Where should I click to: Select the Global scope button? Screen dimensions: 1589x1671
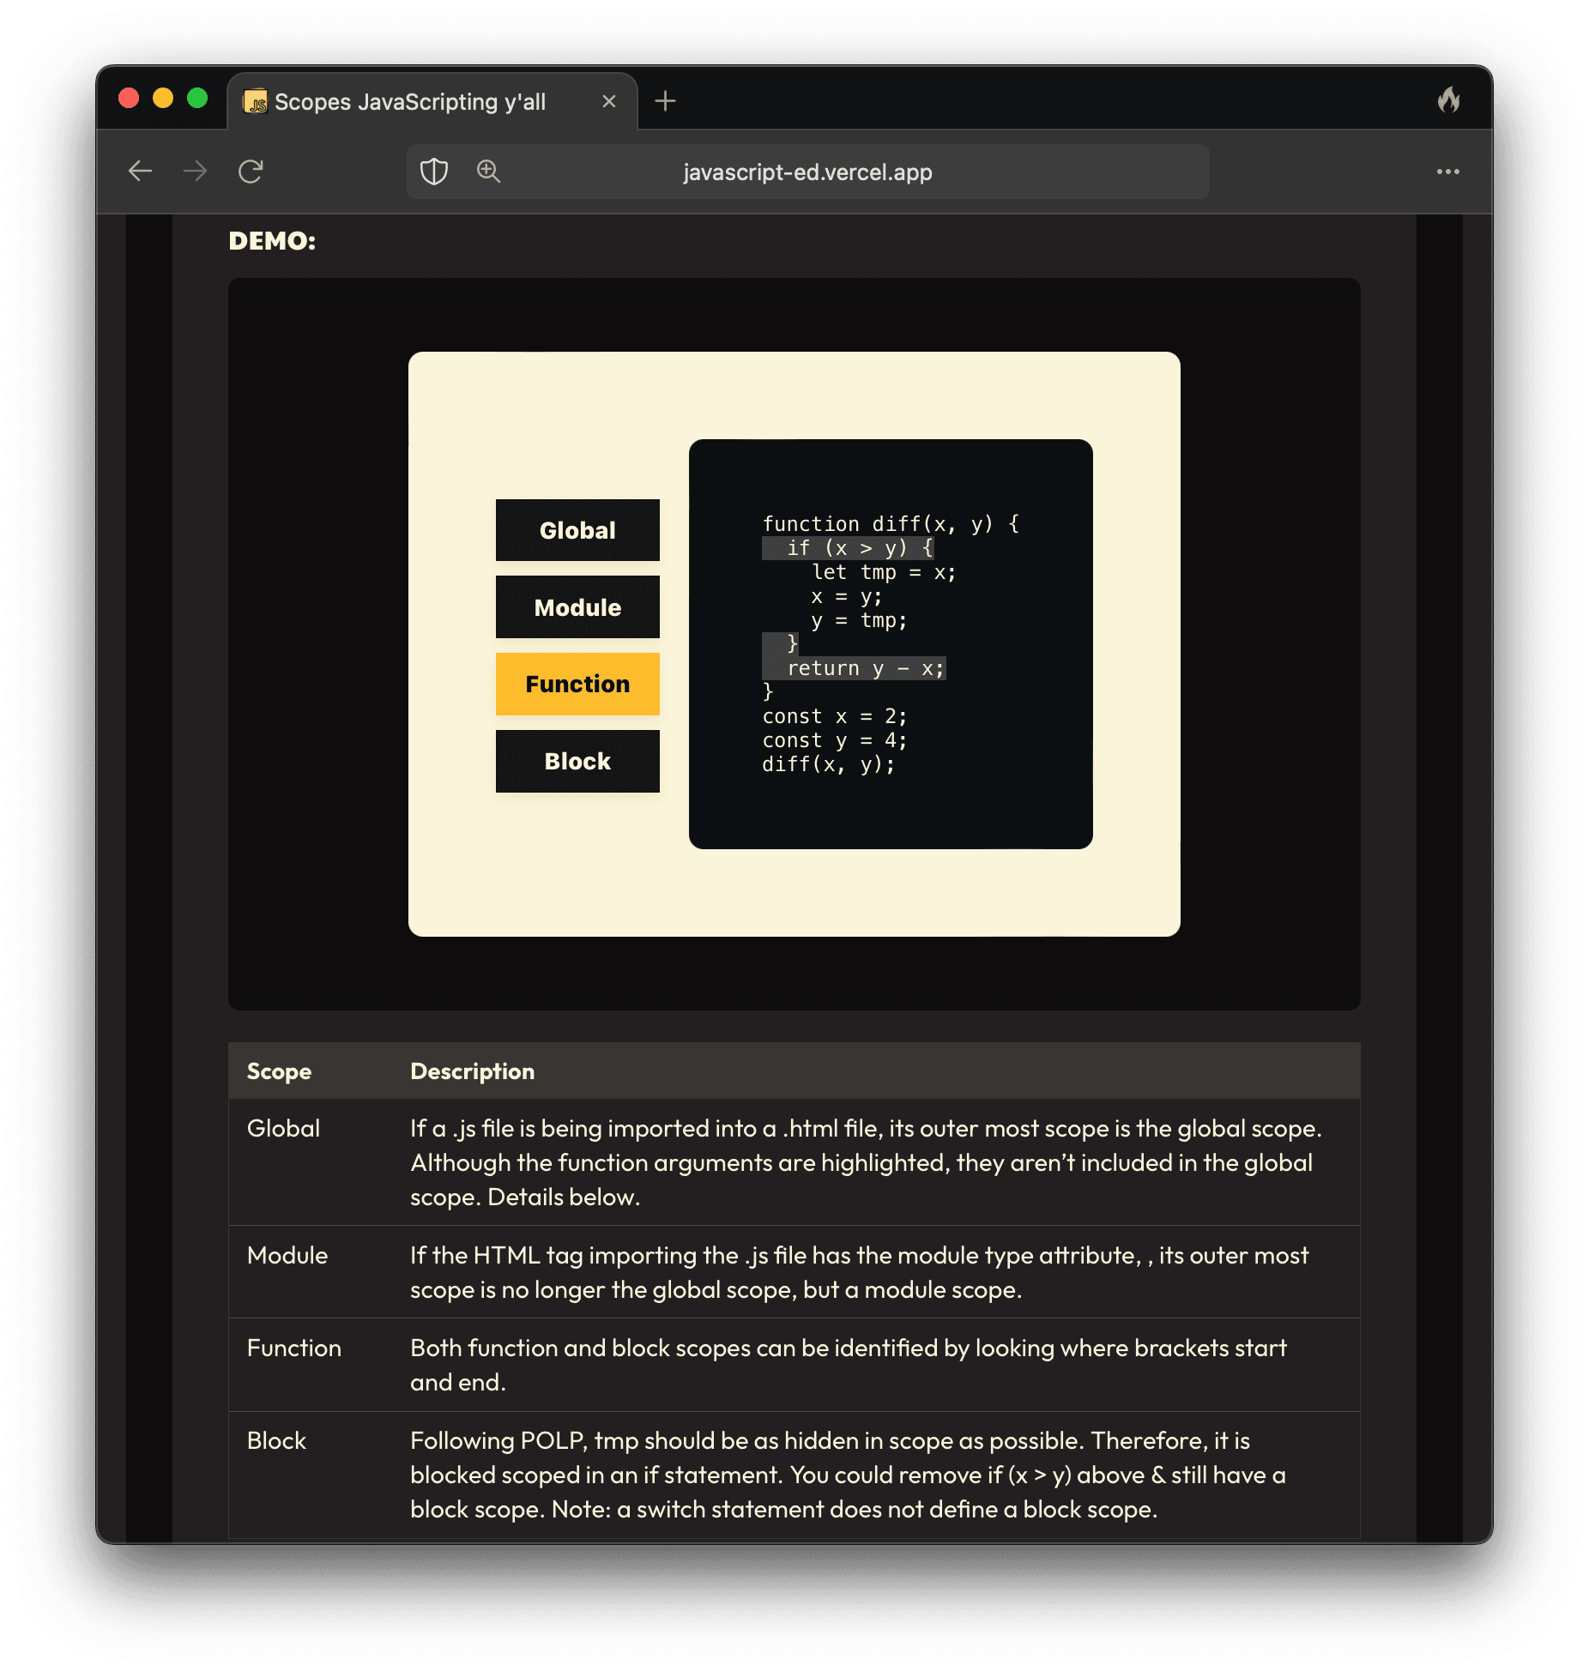tap(577, 530)
